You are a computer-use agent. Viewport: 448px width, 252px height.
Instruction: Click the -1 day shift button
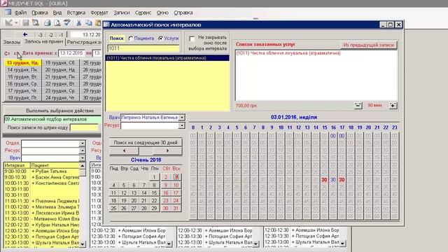[x=61, y=35]
